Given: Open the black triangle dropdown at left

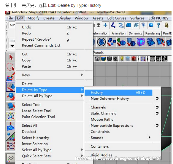Looking at the screenshot, I should pyautogui.click(x=12, y=46).
